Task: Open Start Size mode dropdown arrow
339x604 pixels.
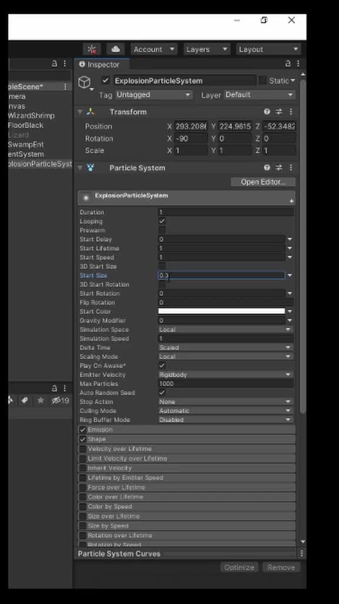Action: [290, 275]
